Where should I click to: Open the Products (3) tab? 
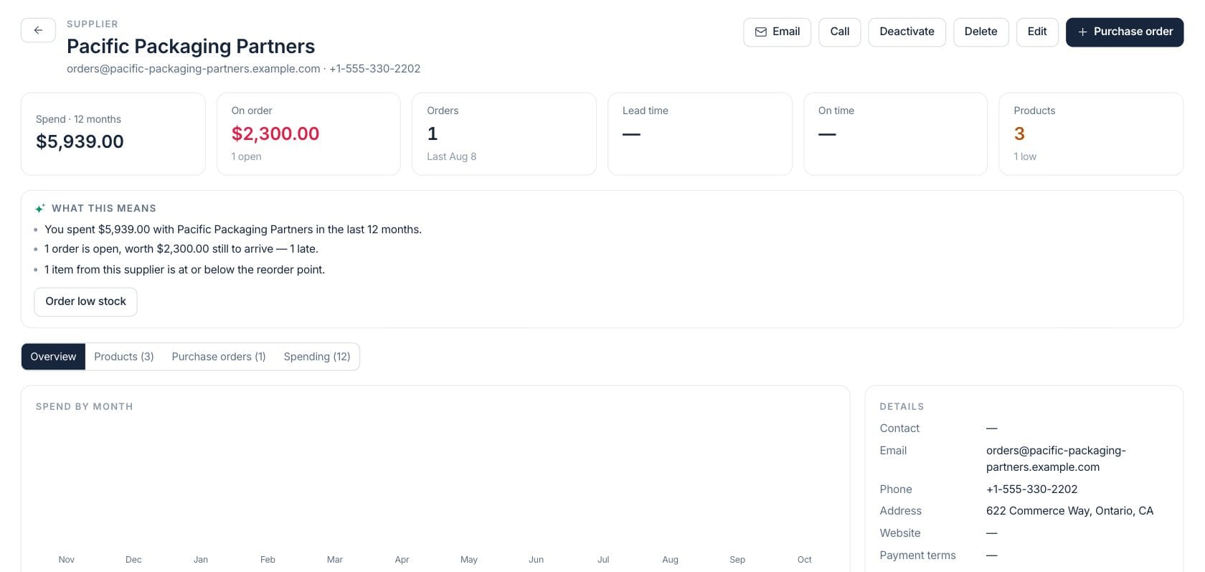(x=124, y=357)
